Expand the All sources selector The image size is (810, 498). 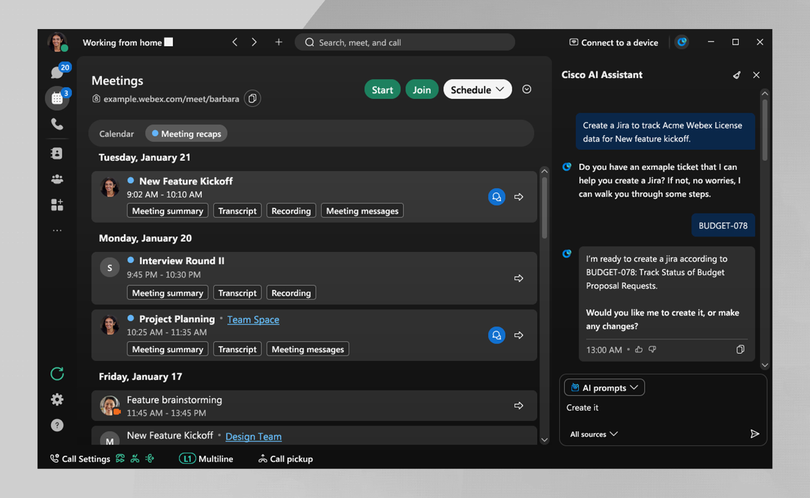[593, 434]
